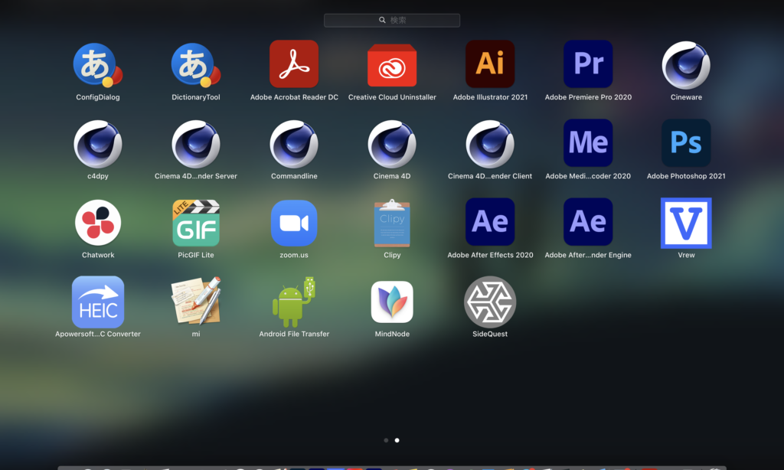This screenshot has width=784, height=470.
Task: Open MindNode app
Action: (x=392, y=302)
